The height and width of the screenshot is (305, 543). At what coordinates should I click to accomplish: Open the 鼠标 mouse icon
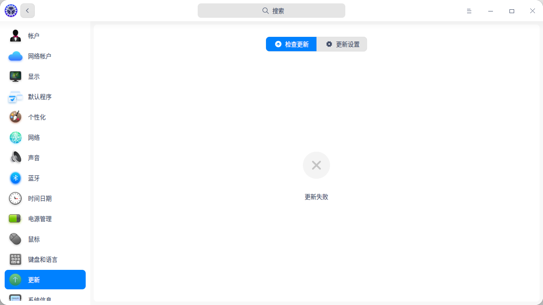coord(16,239)
